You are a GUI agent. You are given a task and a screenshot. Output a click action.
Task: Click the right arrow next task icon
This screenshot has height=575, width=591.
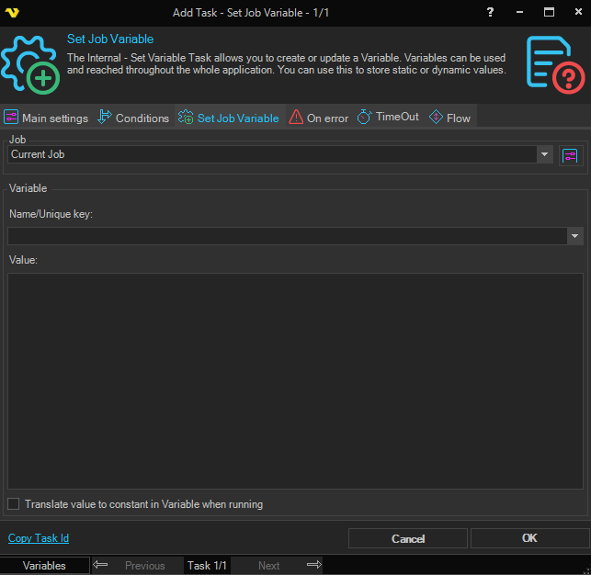click(313, 565)
